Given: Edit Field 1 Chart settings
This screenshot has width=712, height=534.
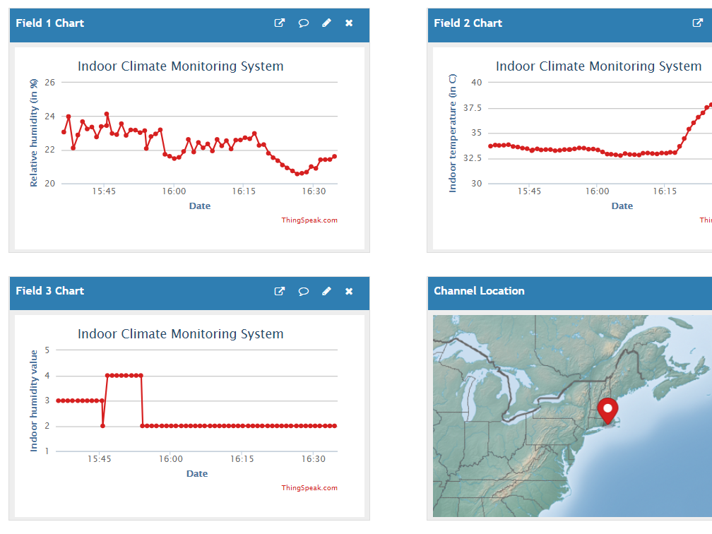Looking at the screenshot, I should pyautogui.click(x=326, y=23).
